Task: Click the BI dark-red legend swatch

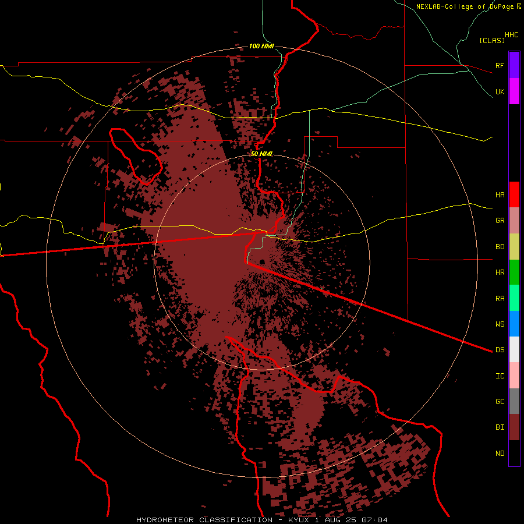Action: (514, 427)
